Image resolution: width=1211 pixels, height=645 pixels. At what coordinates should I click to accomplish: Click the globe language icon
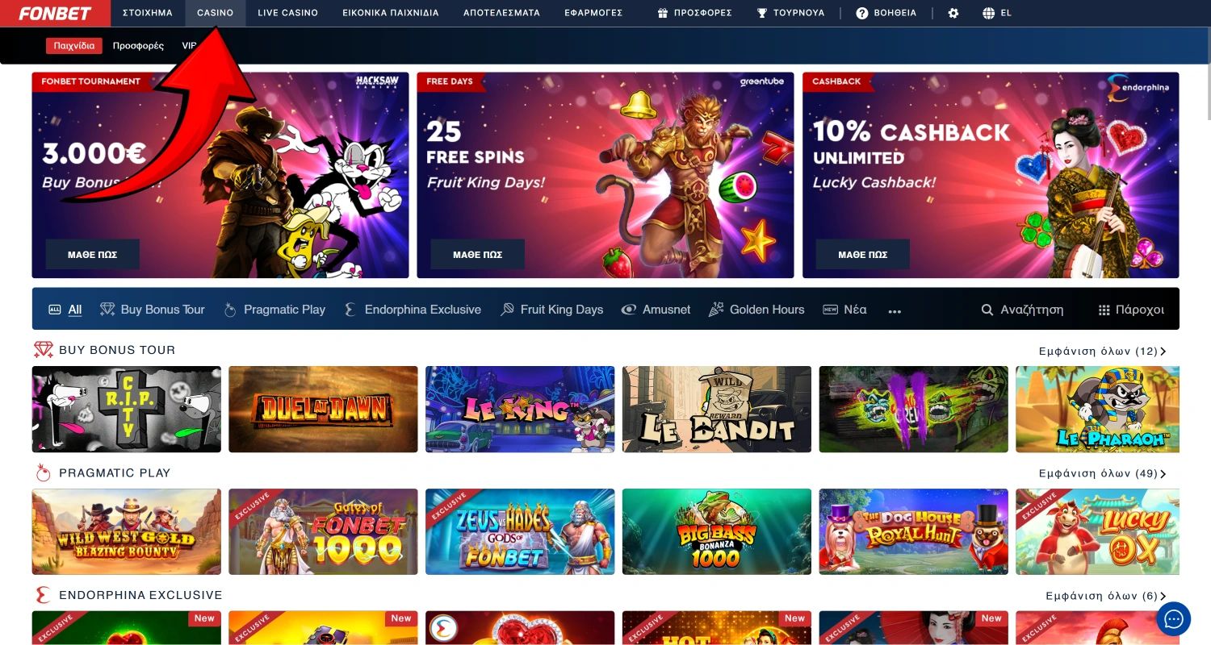click(989, 13)
